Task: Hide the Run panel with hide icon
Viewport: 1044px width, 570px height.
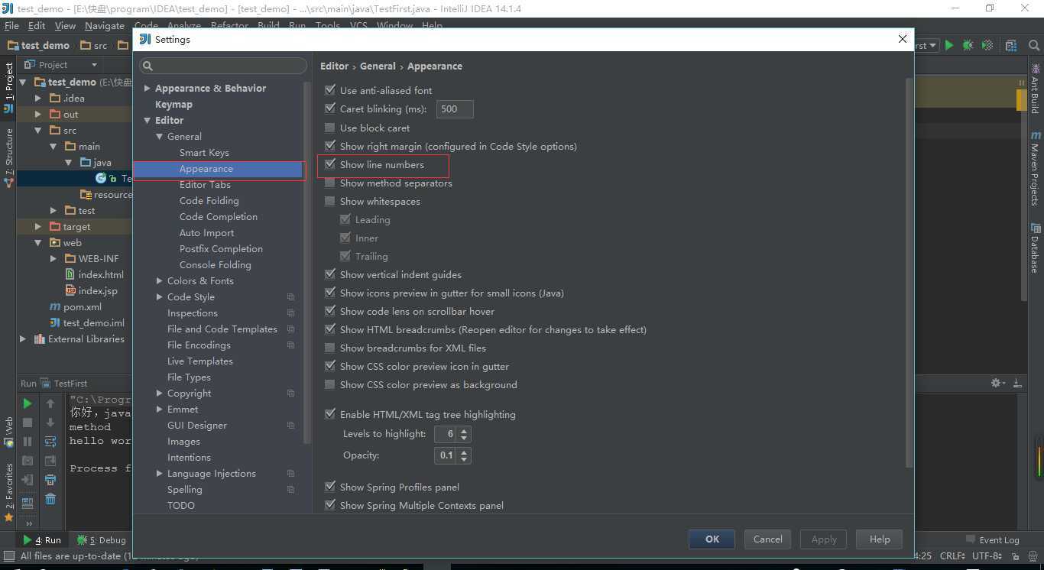Action: (1017, 383)
